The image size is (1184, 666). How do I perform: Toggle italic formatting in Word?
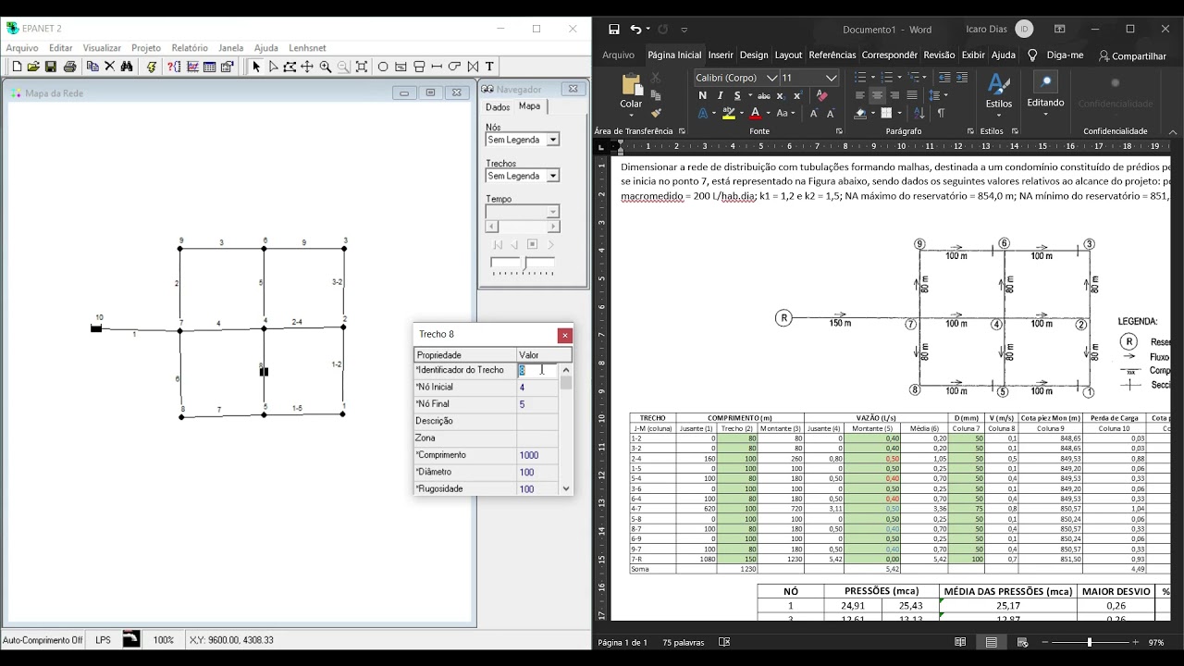(x=720, y=95)
